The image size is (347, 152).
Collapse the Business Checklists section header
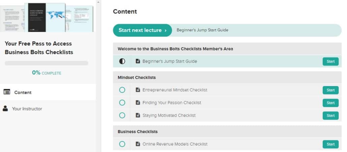(227, 131)
